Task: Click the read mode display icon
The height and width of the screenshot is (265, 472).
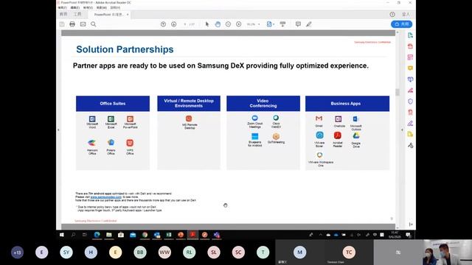Action: coord(282,24)
